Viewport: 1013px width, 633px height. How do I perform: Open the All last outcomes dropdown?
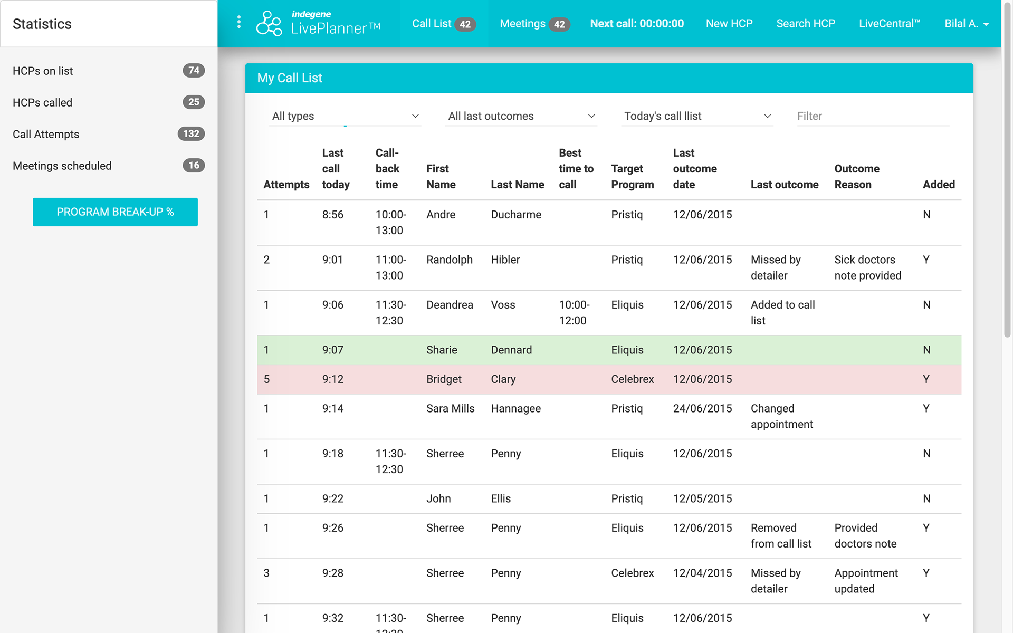click(x=521, y=116)
